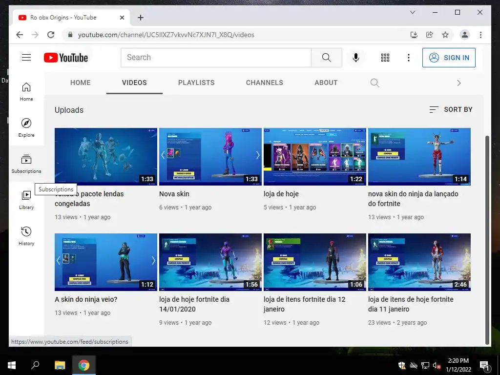Open a new browser tab
500x375 pixels.
[x=140, y=18]
